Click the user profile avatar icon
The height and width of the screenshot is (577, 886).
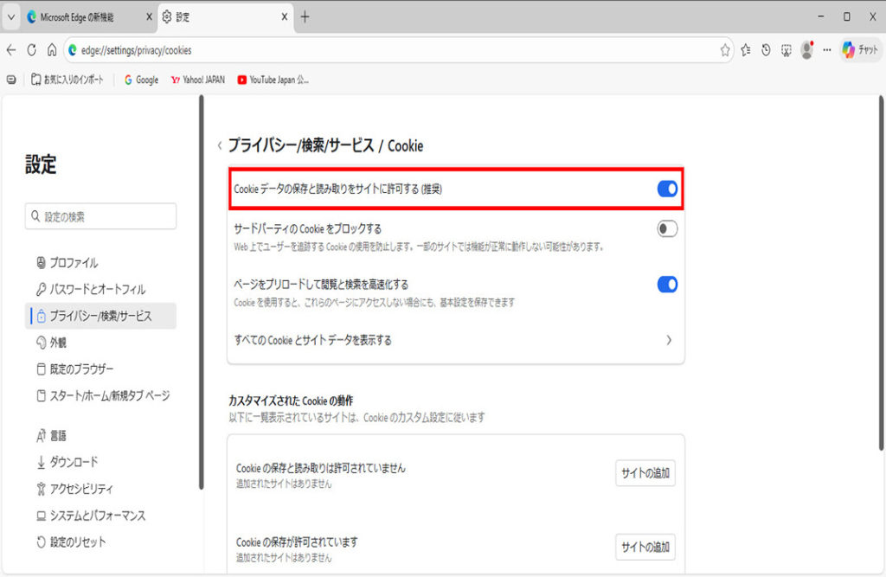[807, 50]
